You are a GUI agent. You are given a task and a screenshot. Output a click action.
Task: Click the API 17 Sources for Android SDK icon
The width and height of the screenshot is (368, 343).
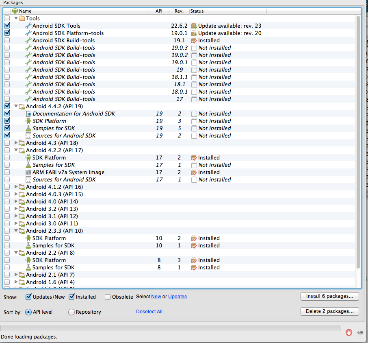point(28,179)
